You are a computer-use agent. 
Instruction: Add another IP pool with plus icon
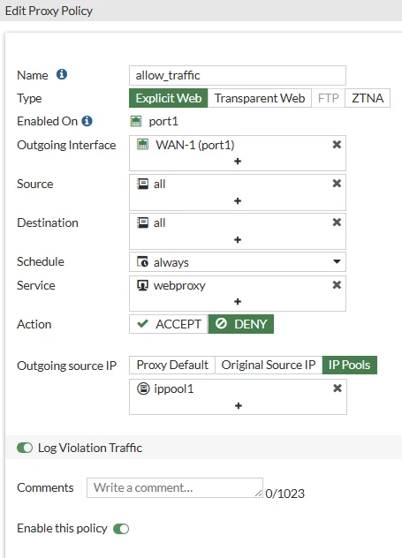[239, 405]
